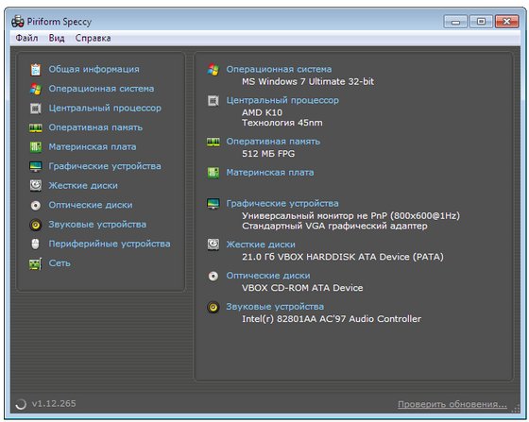Click sidebar disc icon for Оптические диски

coord(36,205)
